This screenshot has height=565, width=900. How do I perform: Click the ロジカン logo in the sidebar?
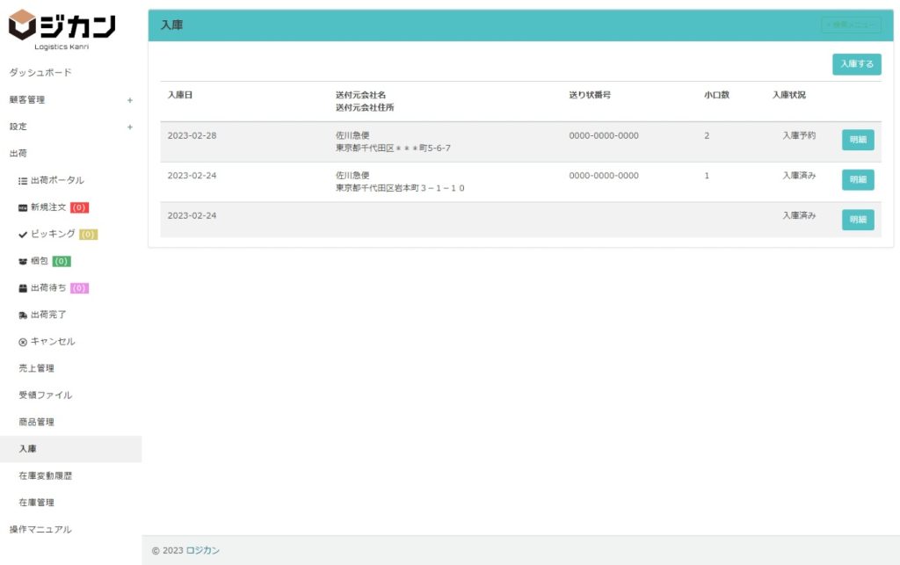click(x=62, y=28)
